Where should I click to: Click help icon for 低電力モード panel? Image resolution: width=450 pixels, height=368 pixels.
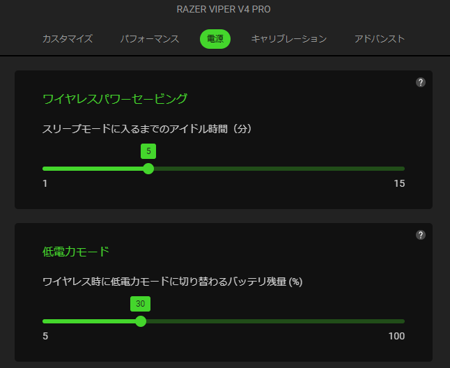(421, 235)
